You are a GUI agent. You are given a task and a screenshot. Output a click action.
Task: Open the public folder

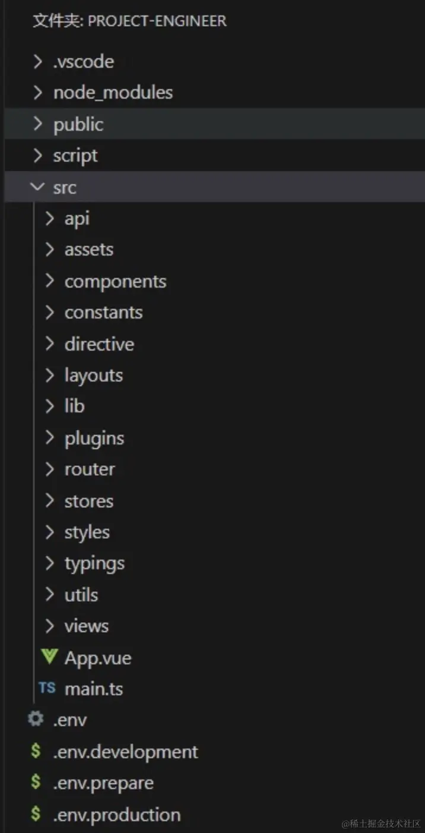[78, 124]
